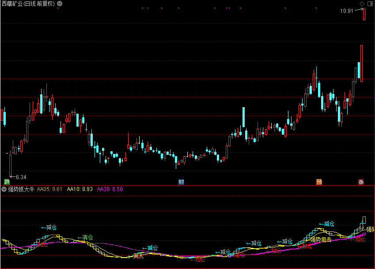Click the green 清仓 signal label

(85, 238)
